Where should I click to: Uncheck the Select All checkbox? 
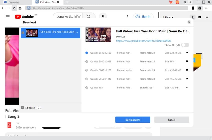point(23,107)
